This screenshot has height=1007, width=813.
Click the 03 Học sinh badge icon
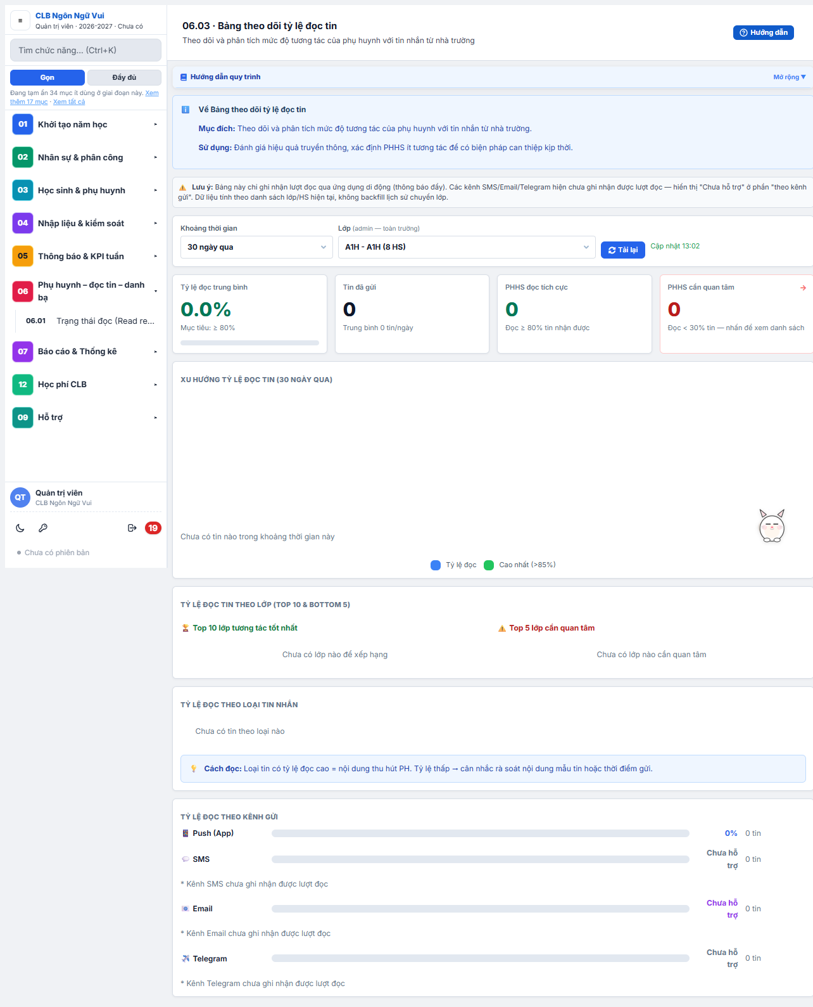click(x=23, y=190)
